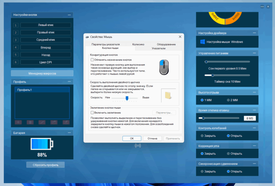Screen dimensions: 275x186
Task: Select the 1 MM lift height option
Action: pos(202,100)
